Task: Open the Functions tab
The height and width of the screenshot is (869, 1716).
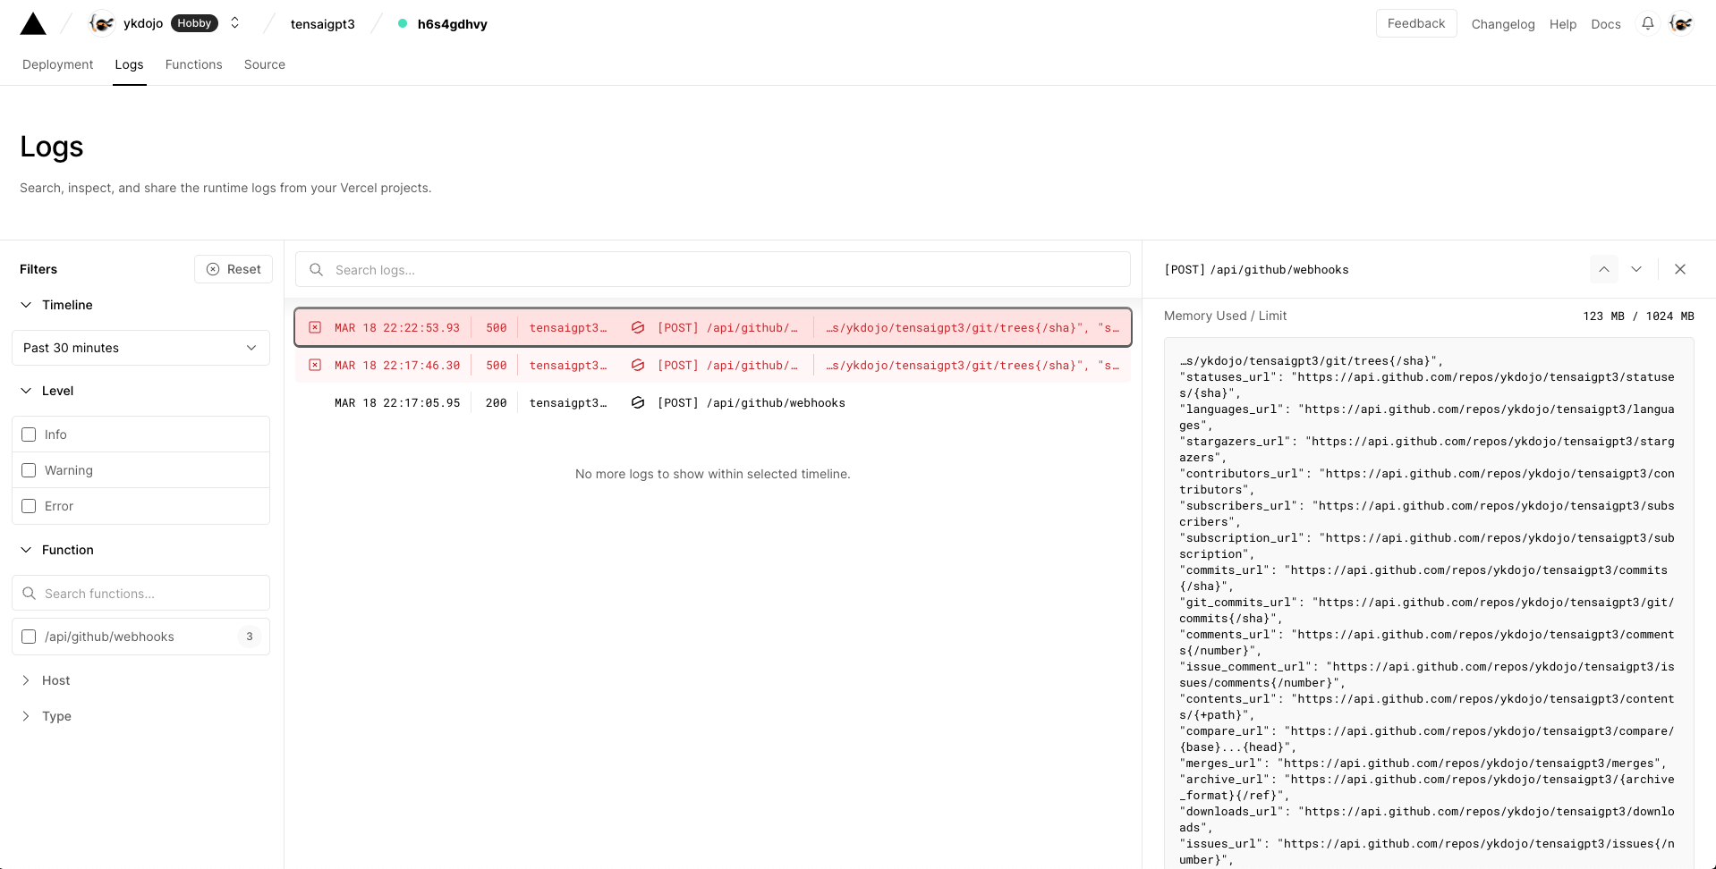Action: pyautogui.click(x=194, y=64)
